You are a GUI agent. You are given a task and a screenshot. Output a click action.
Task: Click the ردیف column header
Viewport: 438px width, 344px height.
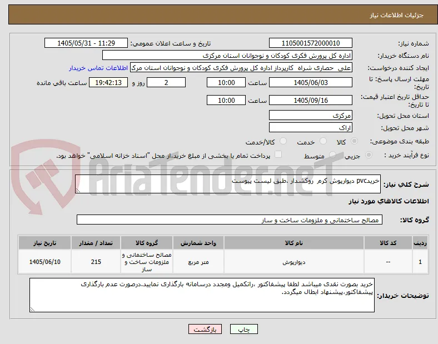420,243
